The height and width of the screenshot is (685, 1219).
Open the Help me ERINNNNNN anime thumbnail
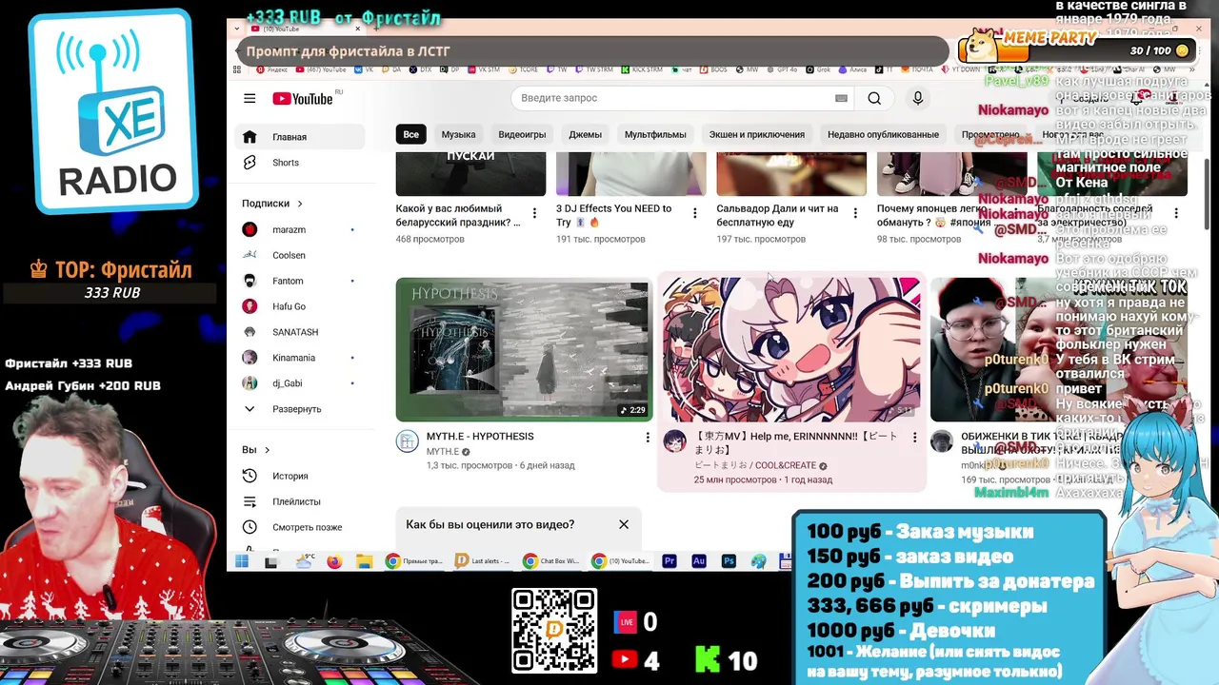pos(791,349)
